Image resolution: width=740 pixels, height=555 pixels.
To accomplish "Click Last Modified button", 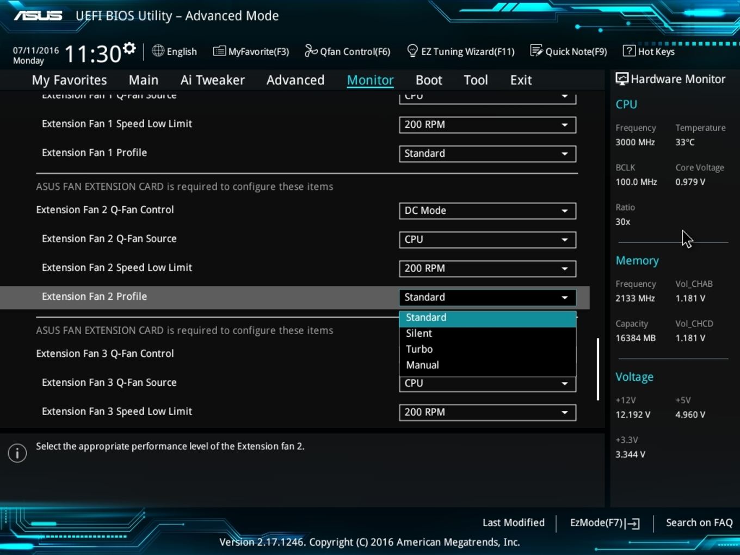I will (514, 523).
